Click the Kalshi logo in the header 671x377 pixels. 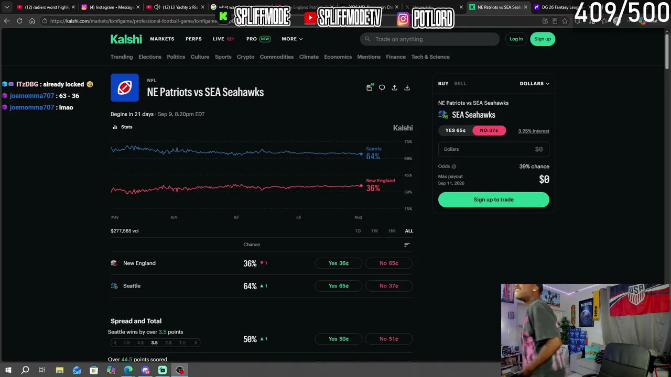pyautogui.click(x=126, y=39)
